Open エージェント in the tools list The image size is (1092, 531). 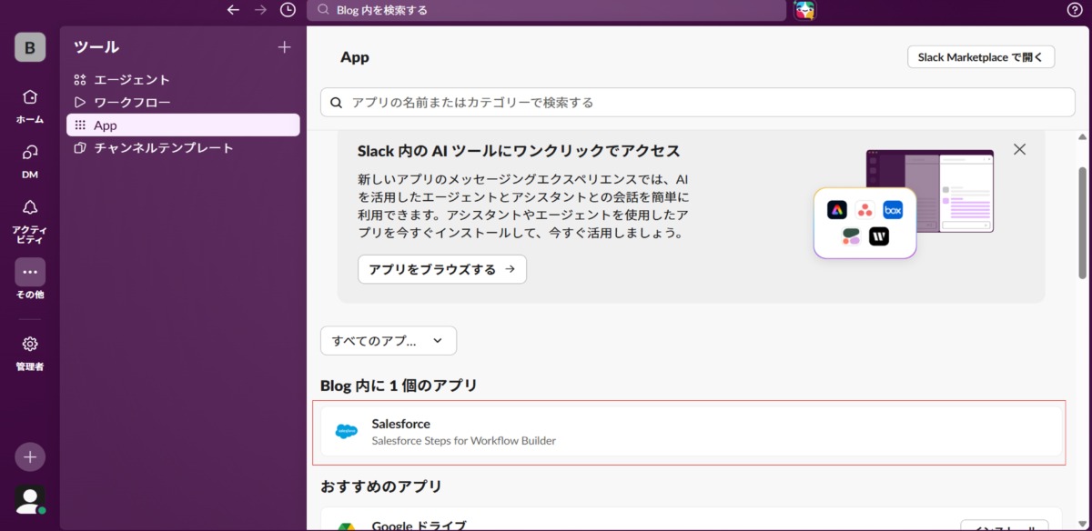point(183,80)
